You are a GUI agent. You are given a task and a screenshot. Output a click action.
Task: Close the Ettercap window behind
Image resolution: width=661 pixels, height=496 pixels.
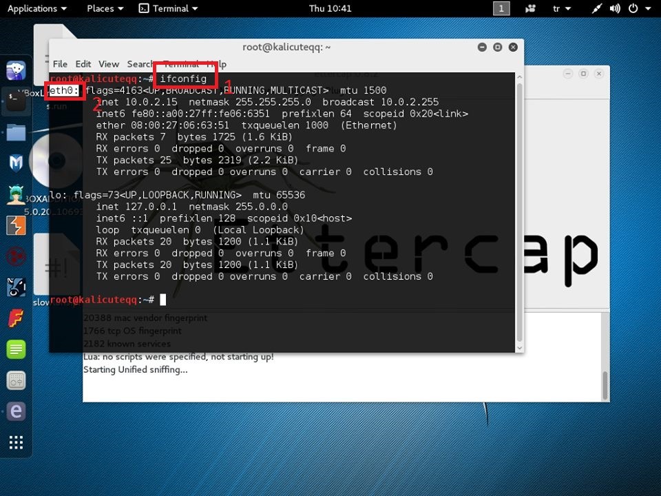click(x=599, y=74)
